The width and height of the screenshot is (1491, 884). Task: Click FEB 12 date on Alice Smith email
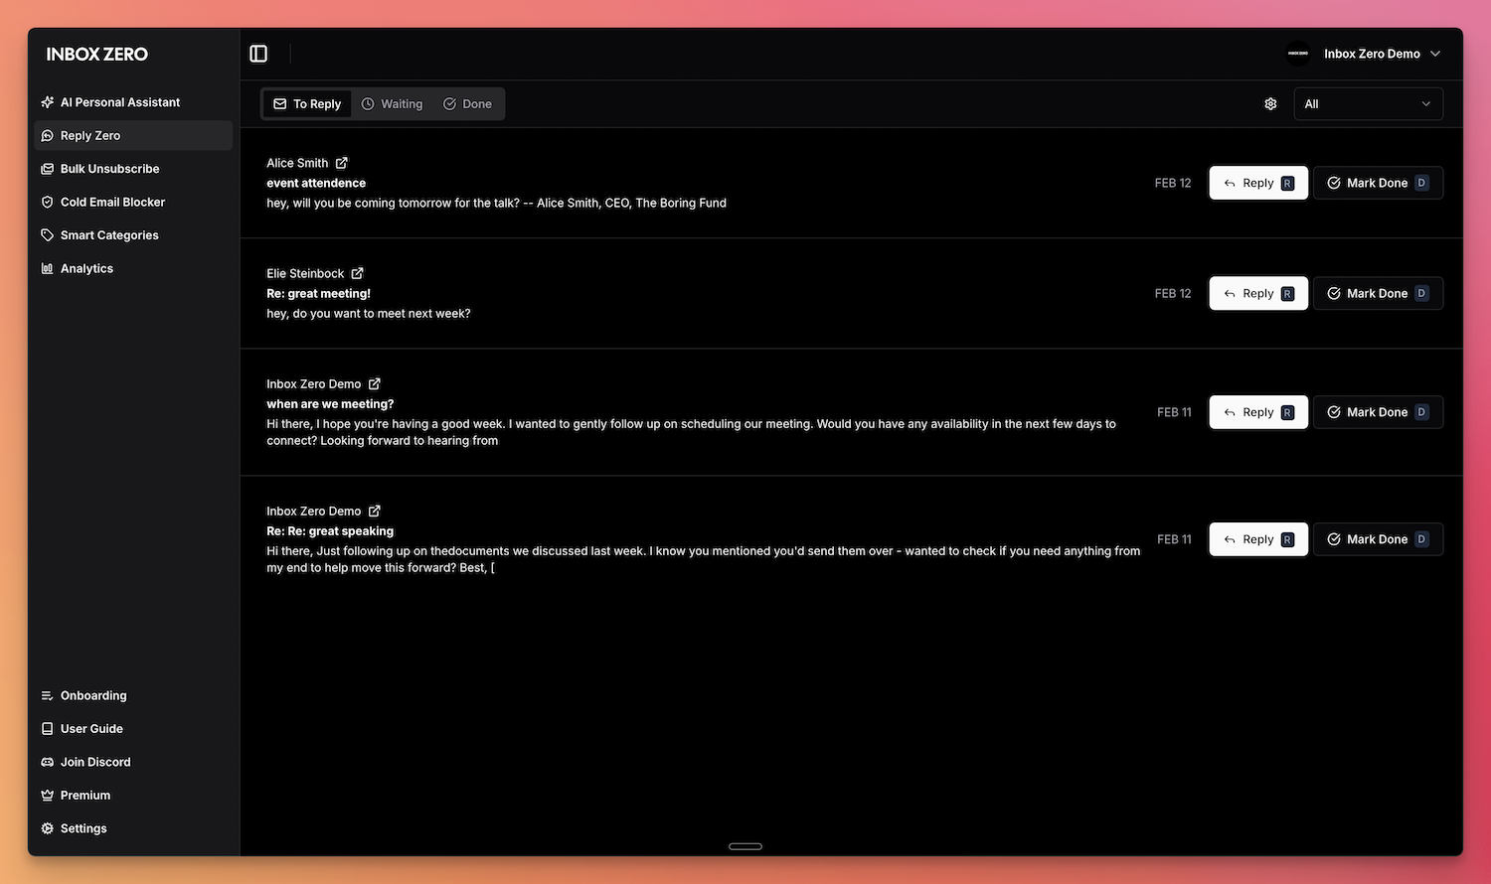pos(1173,183)
